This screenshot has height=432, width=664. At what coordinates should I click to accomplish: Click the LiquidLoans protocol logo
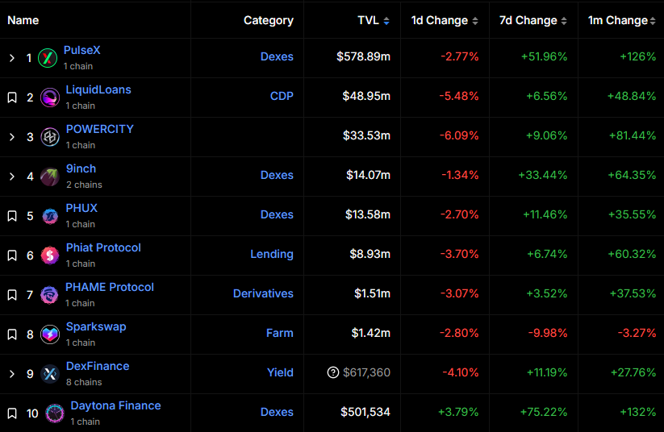pyautogui.click(x=50, y=98)
